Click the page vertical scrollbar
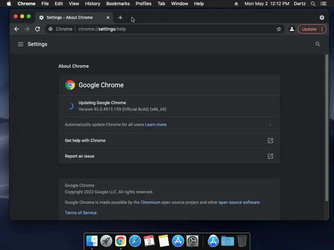 (x=327, y=128)
